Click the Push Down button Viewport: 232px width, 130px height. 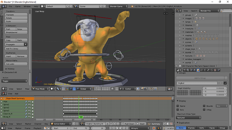(128, 124)
